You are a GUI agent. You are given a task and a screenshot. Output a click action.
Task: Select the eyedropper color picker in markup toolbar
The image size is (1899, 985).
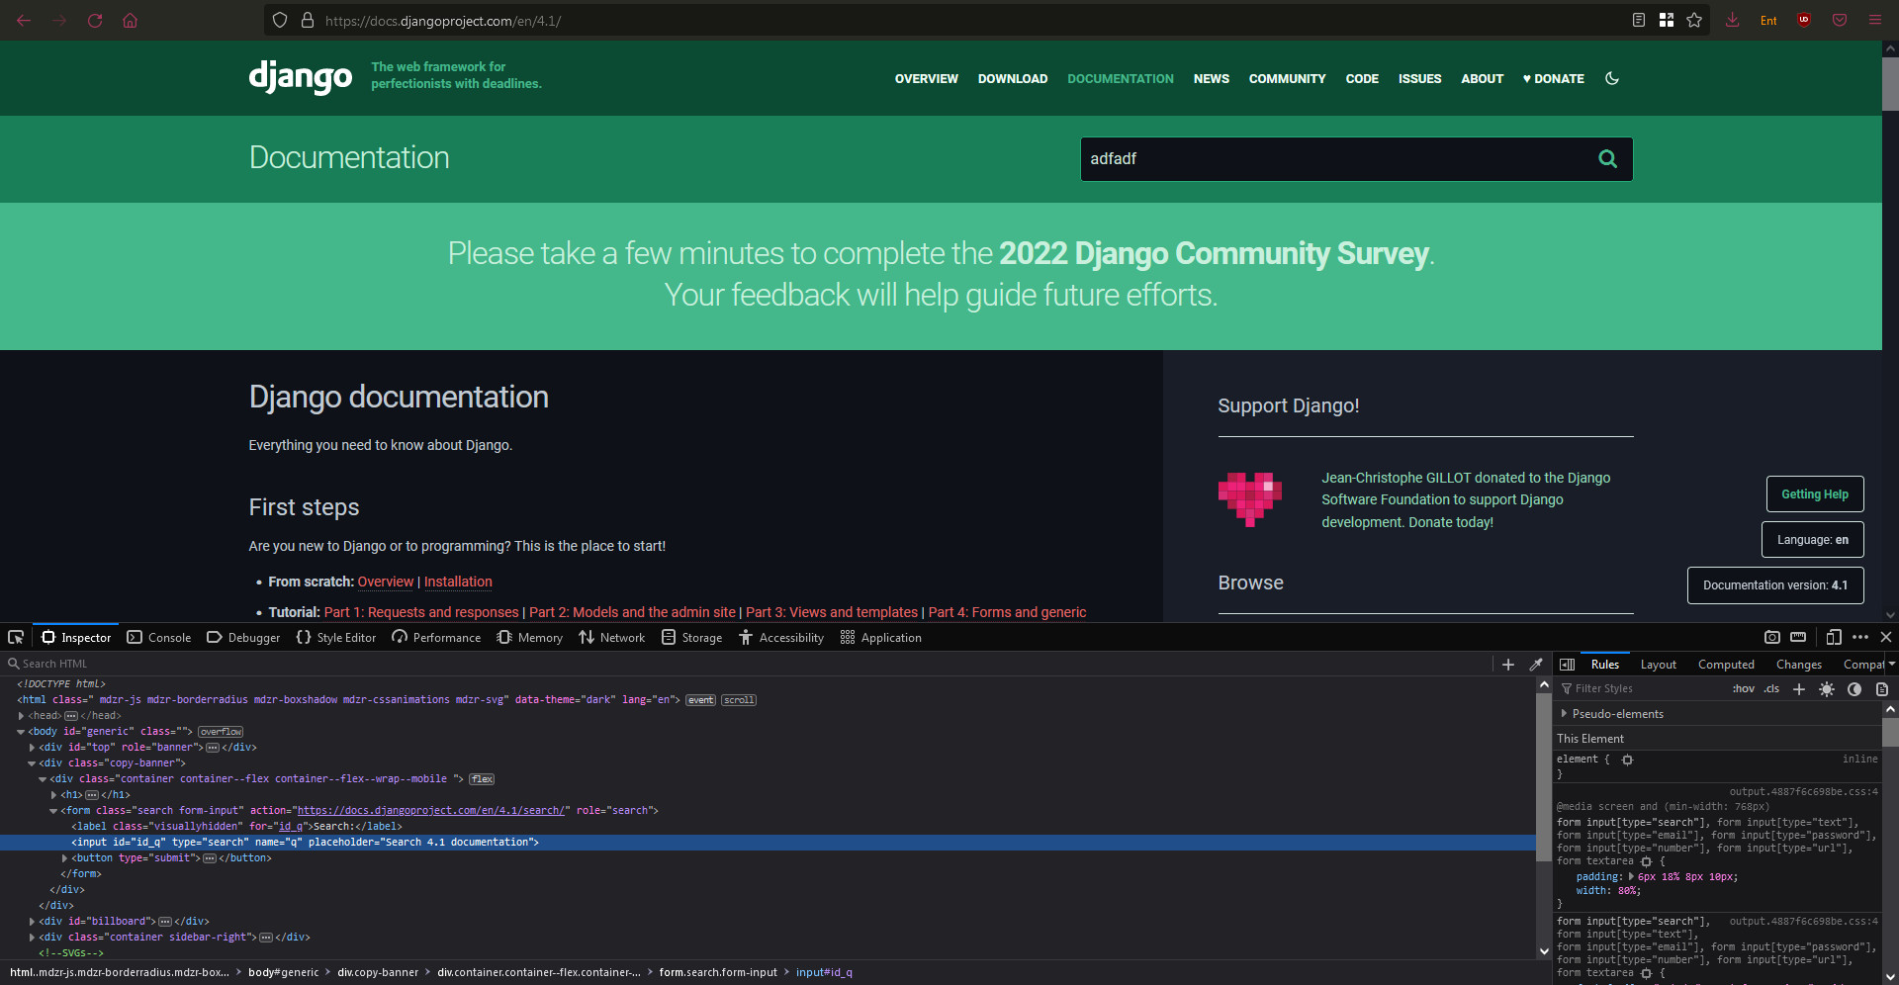coord(1536,664)
